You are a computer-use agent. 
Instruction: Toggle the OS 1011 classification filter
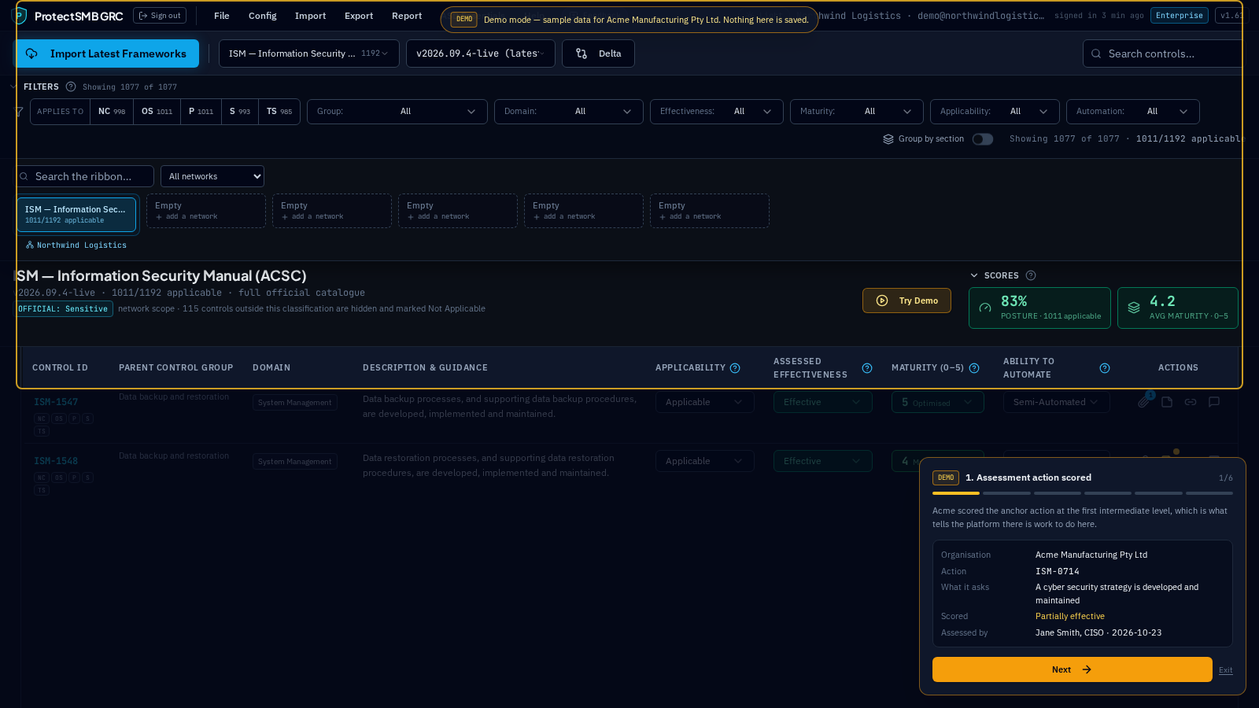[157, 112]
